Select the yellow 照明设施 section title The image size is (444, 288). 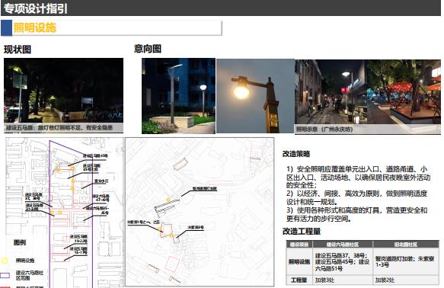(x=35, y=27)
